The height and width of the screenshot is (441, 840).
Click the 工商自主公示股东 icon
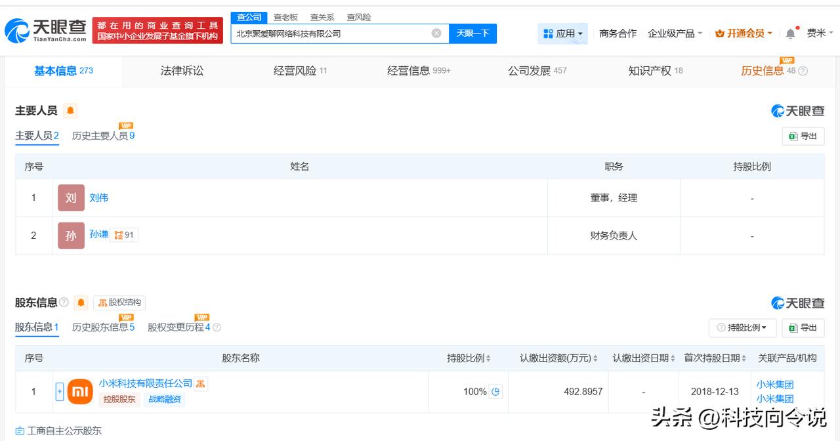coord(20,431)
